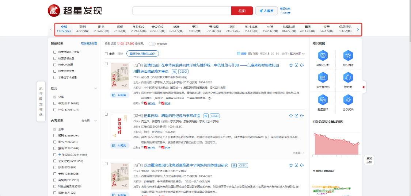Switch to the 专利 category tab
The height and width of the screenshot is (196, 411).
[195, 29]
